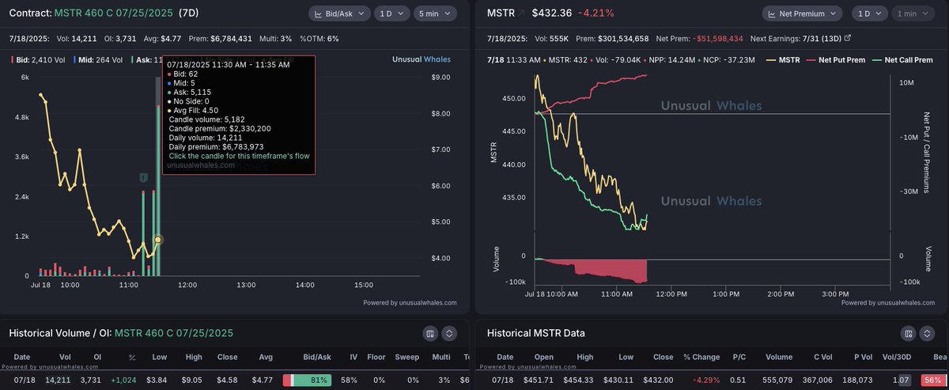Click the 14,211 volume cell in 07/18 row

pyautogui.click(x=58, y=381)
